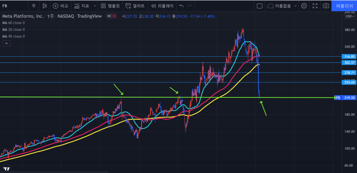357x173 pixels.
Task: Click the 퍼블리쉬 publish button
Action: click(344, 6)
